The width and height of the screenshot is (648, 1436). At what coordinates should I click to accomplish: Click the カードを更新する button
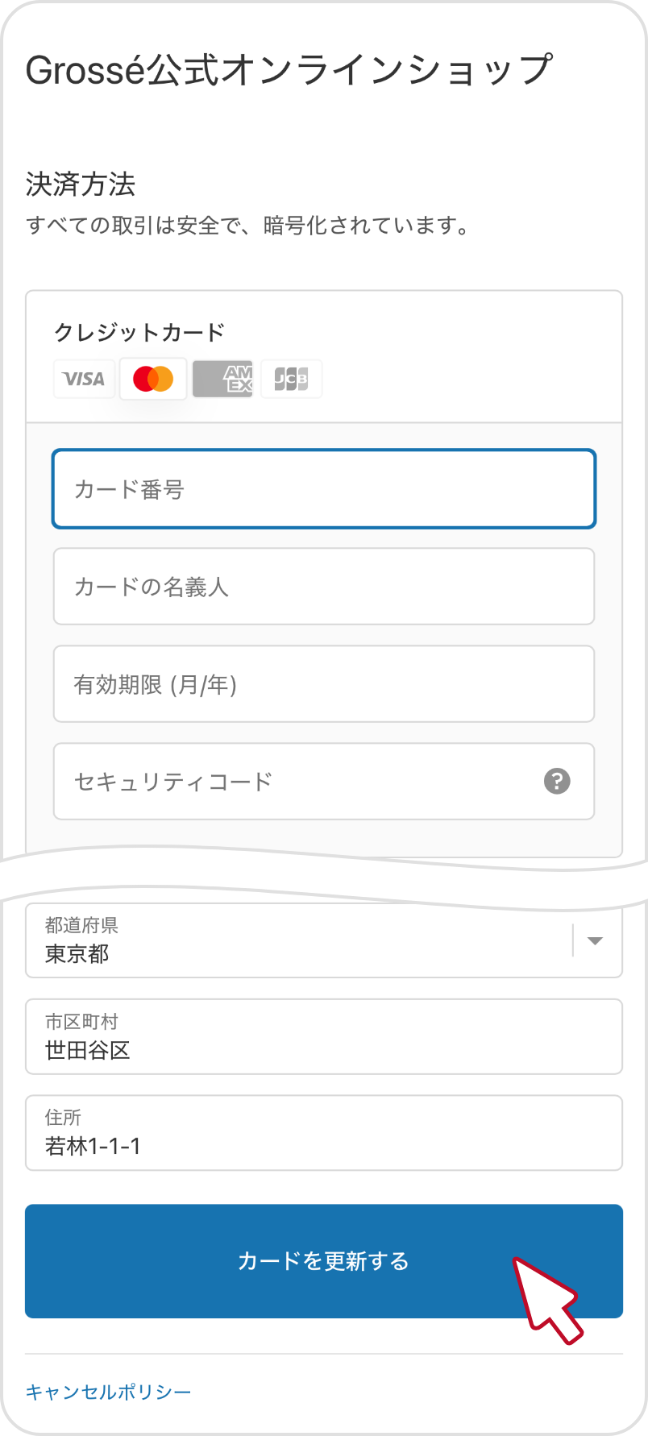tap(324, 1261)
